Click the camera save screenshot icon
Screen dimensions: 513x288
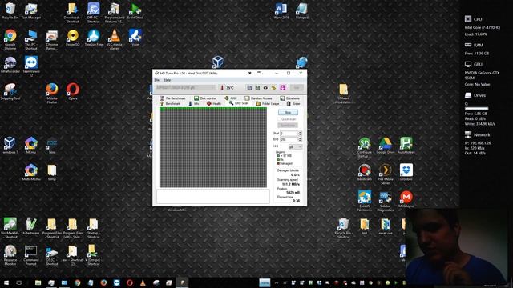(x=265, y=87)
